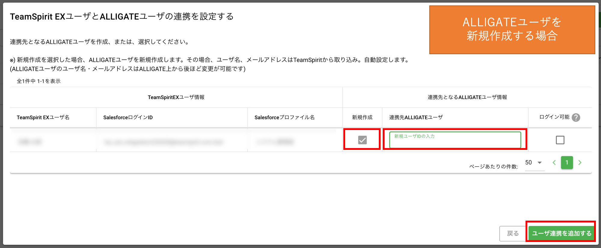Screen dimensions: 601x248
Task: Click the 全1件中 1-1を表示 count text
Action: click(38, 81)
